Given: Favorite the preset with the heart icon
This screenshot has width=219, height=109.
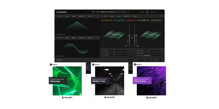Looking at the screenshot, I should tap(102, 12).
